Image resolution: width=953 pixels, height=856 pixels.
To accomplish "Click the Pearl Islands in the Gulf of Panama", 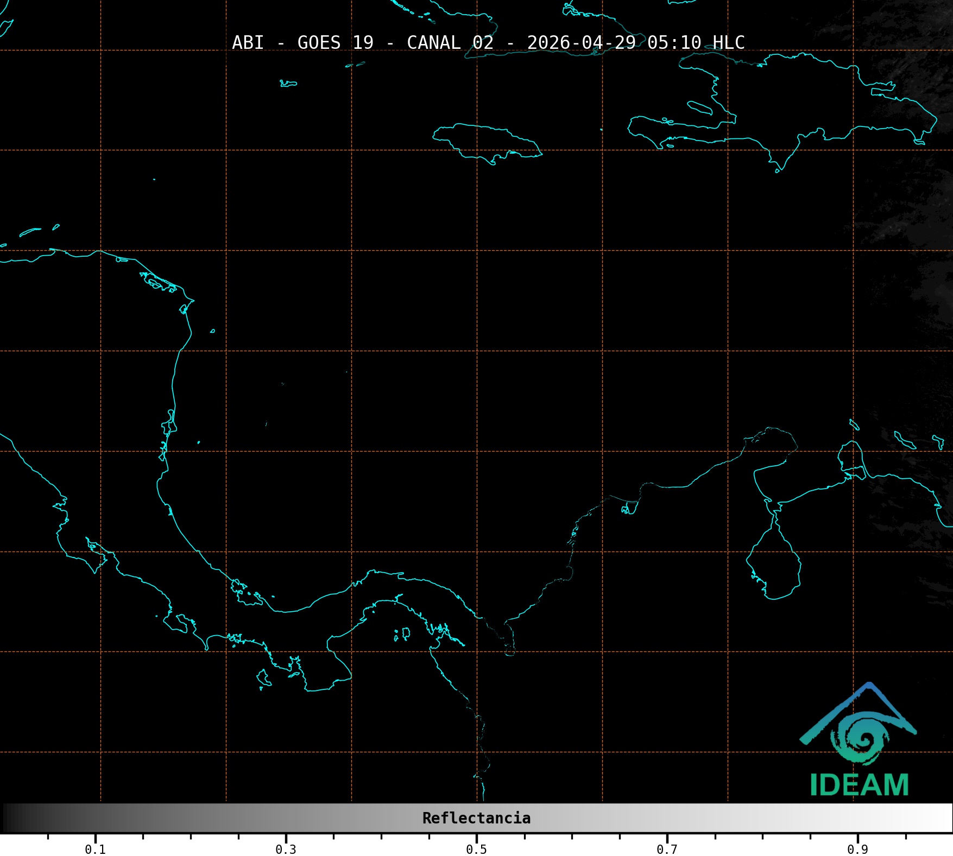I will 403,633.
